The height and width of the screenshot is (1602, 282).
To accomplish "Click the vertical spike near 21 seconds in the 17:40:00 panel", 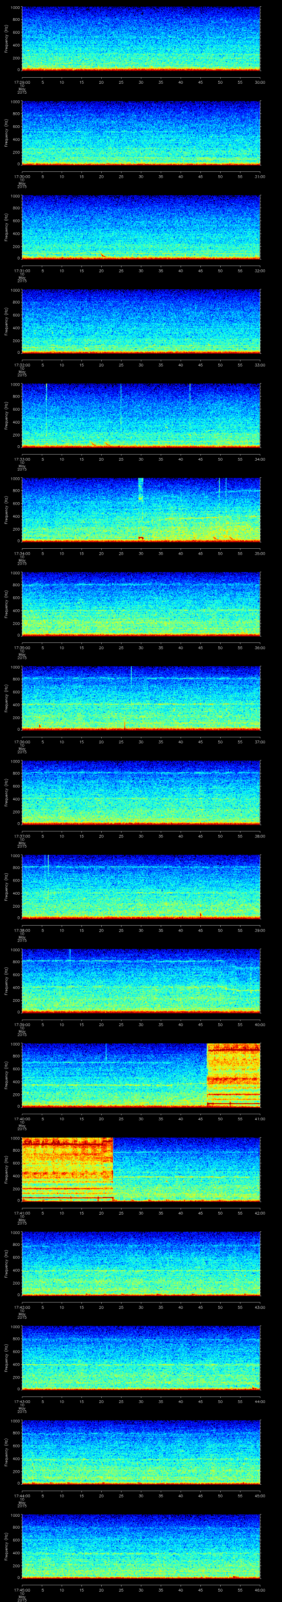I will coord(106,1052).
